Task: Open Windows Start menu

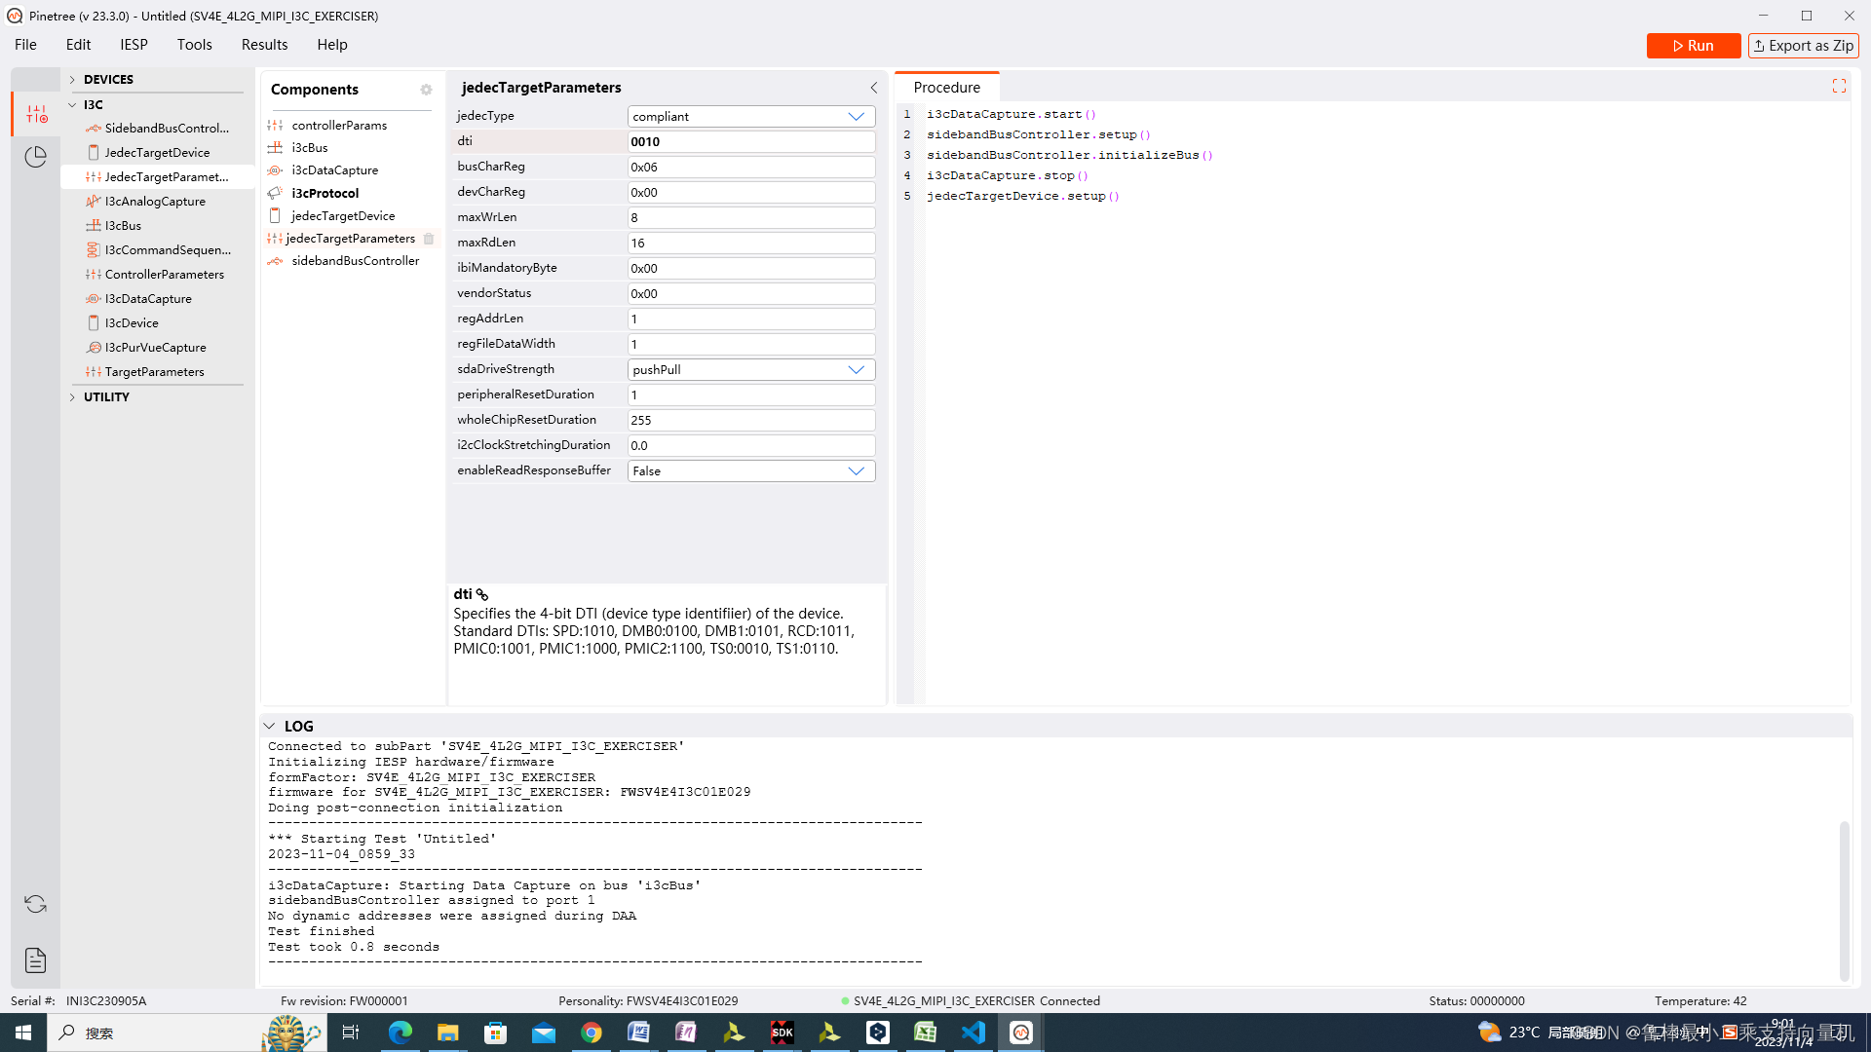Action: (23, 1033)
